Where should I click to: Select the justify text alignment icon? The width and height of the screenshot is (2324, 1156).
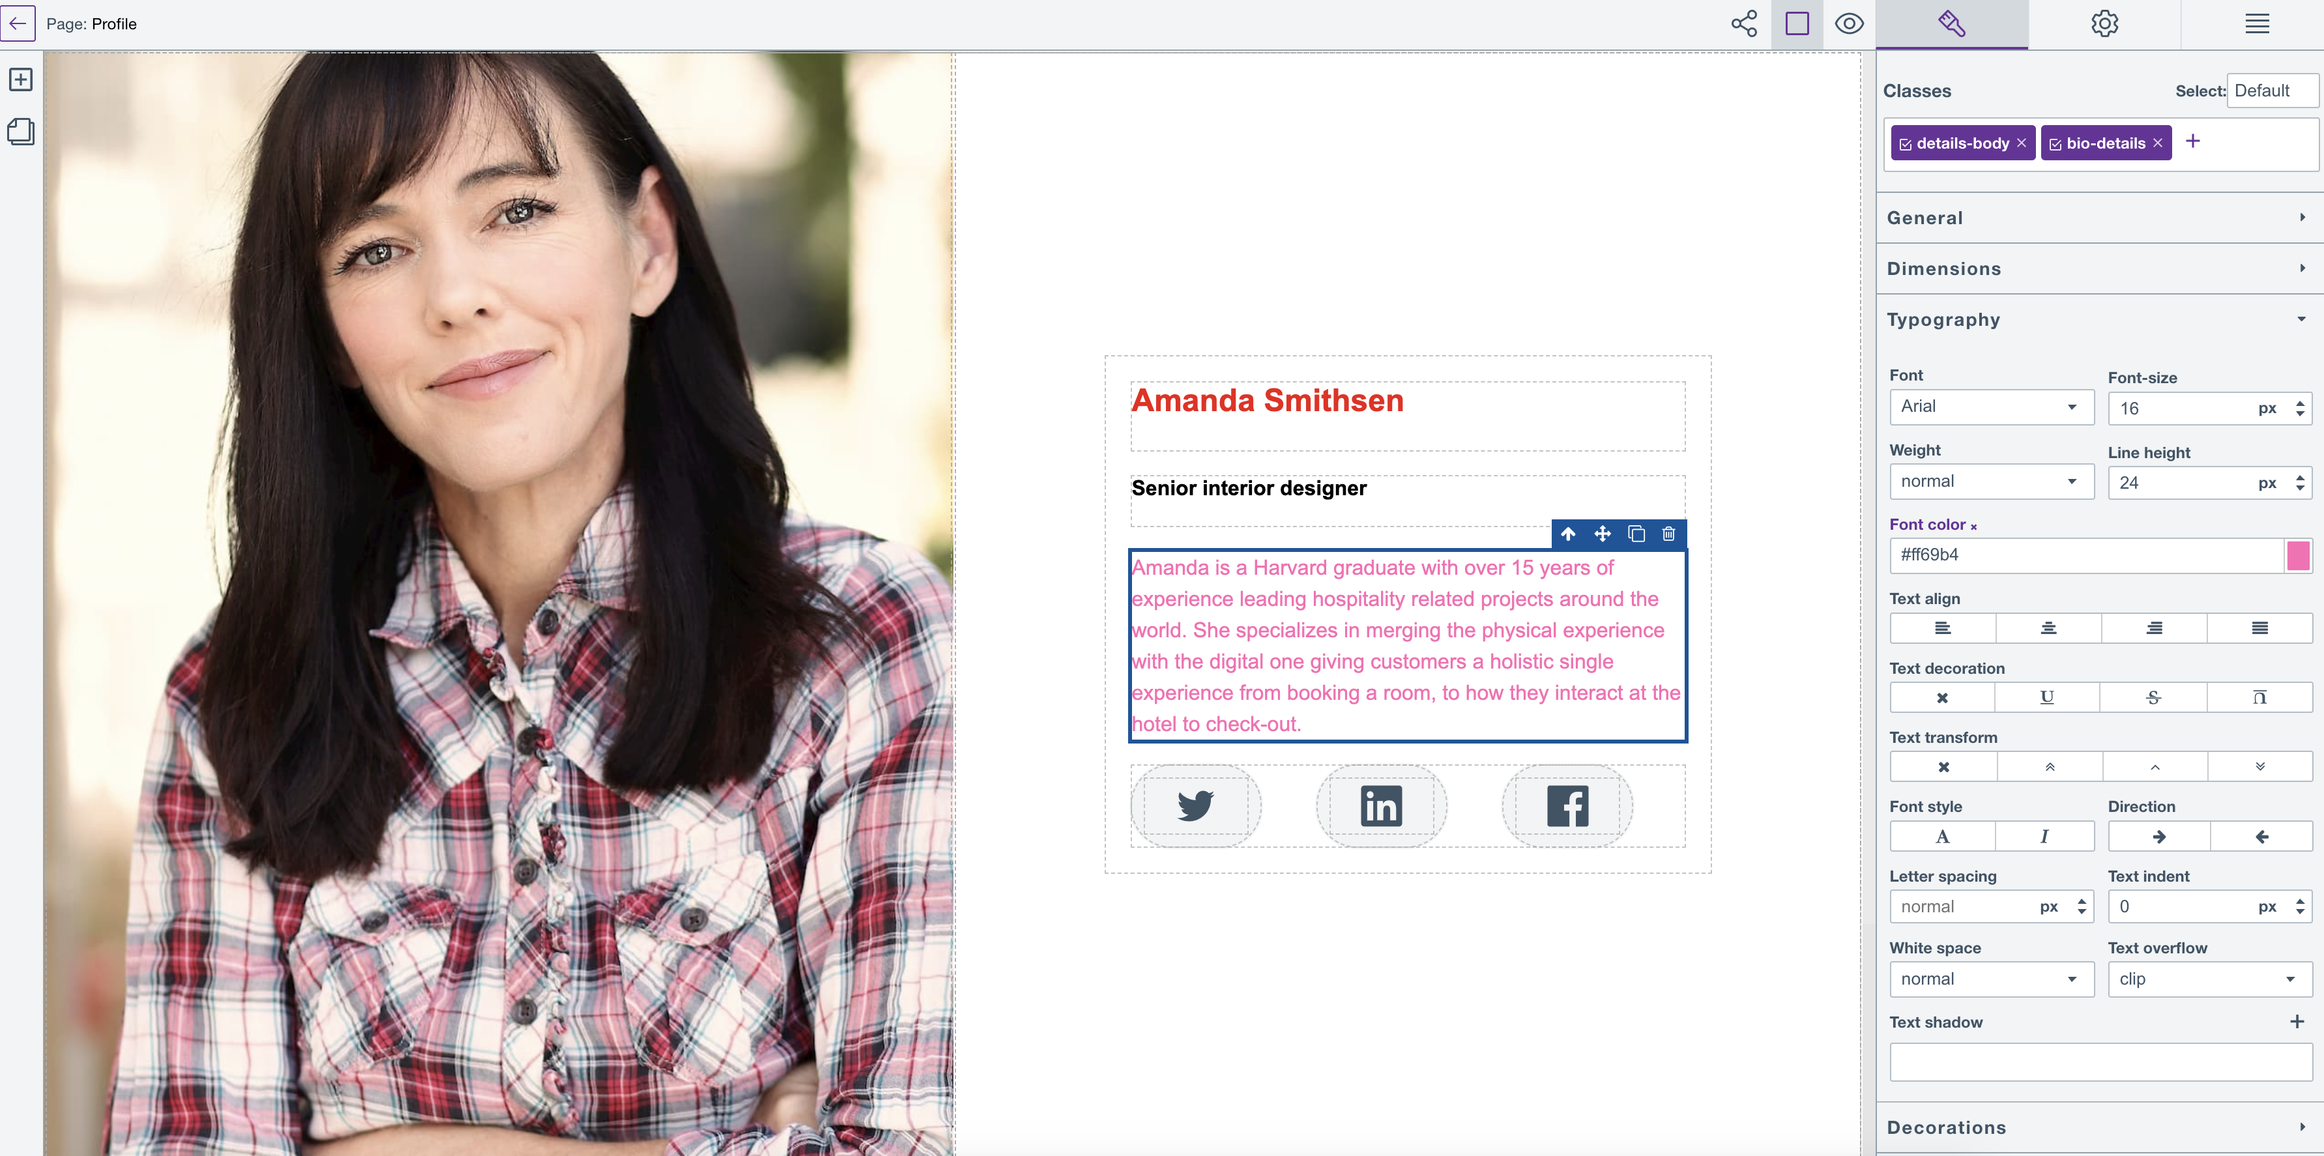click(x=2260, y=628)
